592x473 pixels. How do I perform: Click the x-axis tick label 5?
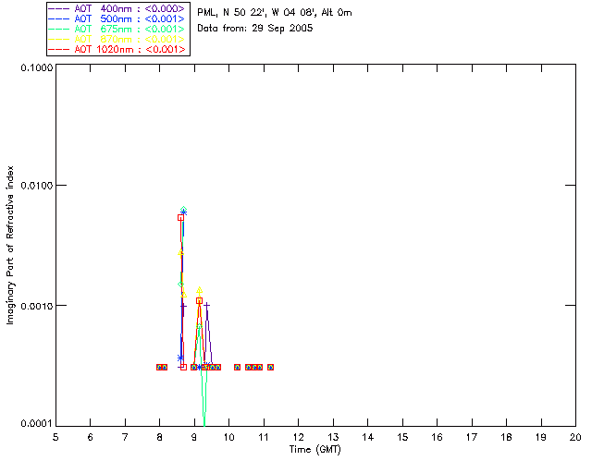point(55,437)
